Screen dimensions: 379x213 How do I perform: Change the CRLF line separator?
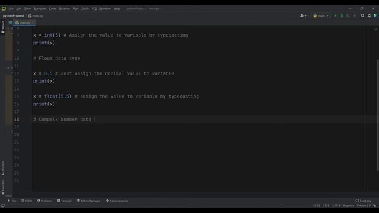click(x=326, y=206)
